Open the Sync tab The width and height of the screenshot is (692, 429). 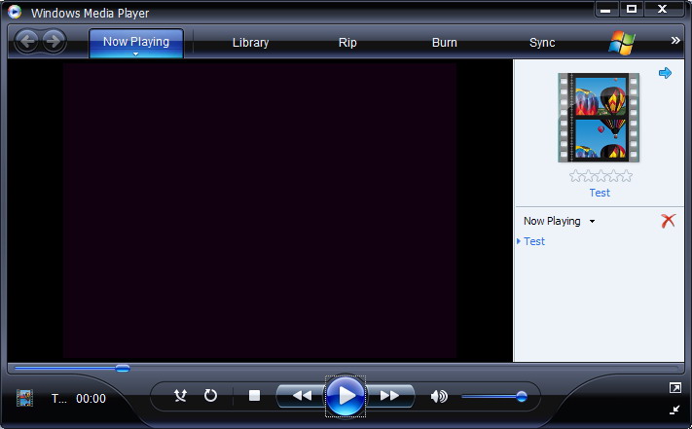click(x=542, y=43)
